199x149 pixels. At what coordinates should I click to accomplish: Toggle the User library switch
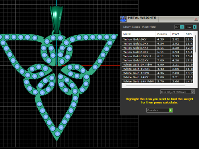point(191,27)
